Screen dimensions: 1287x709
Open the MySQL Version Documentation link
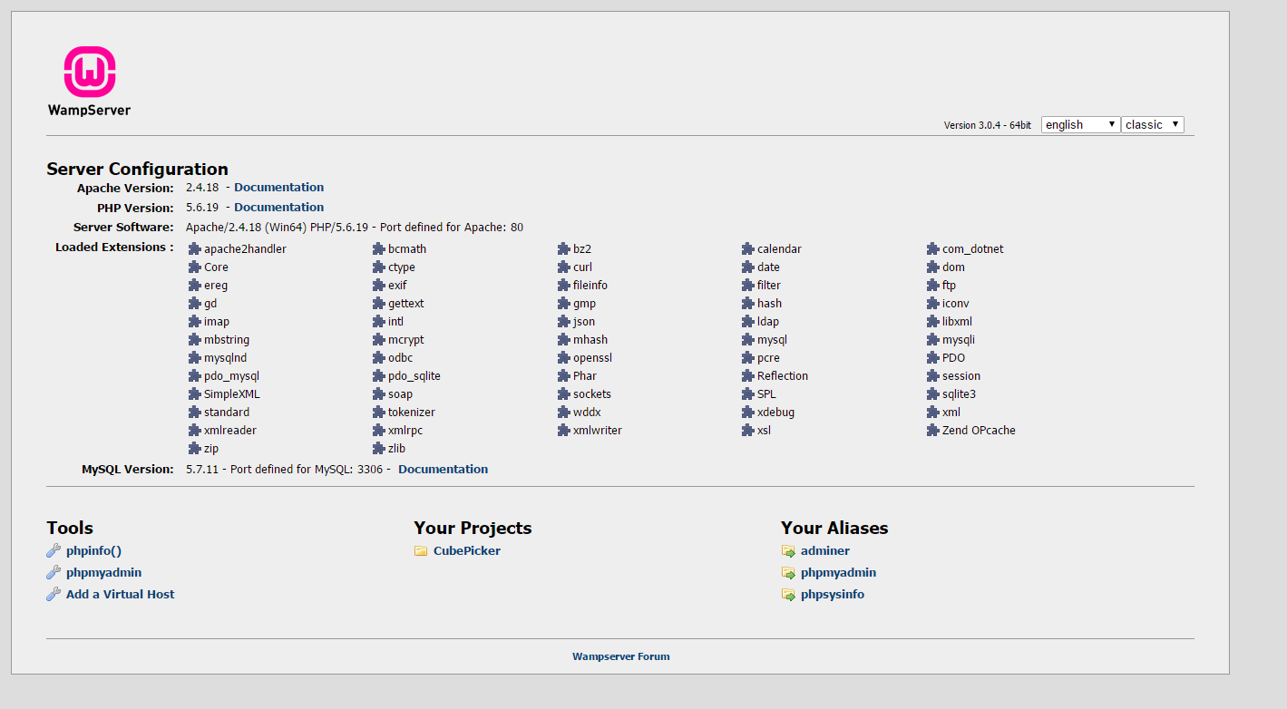point(443,470)
